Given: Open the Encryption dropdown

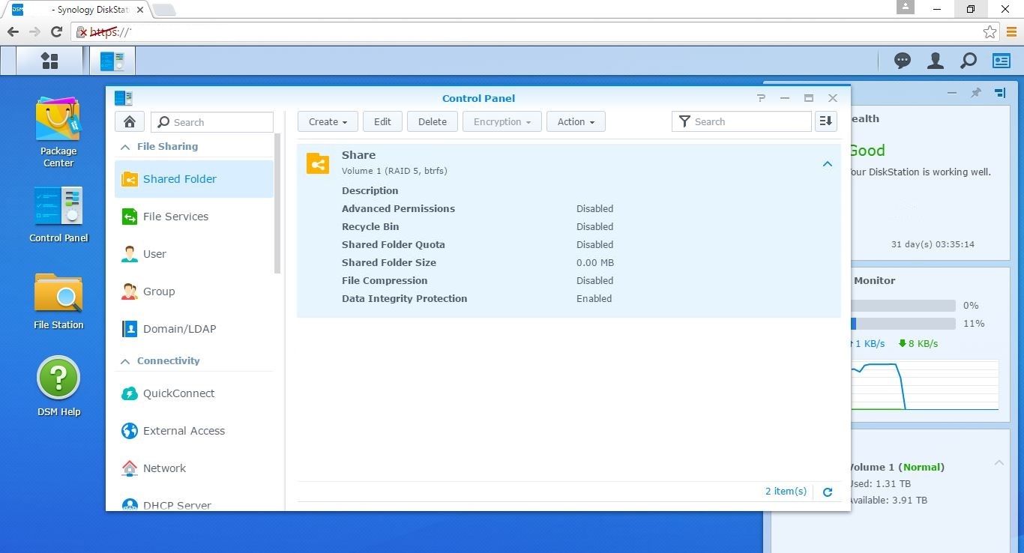Looking at the screenshot, I should tap(502, 121).
